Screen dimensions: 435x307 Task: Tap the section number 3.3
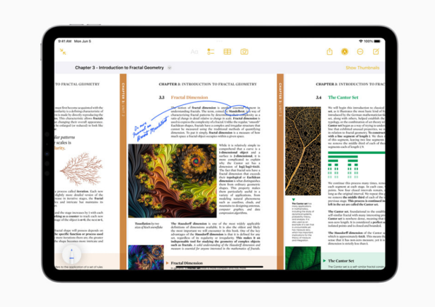click(161, 97)
